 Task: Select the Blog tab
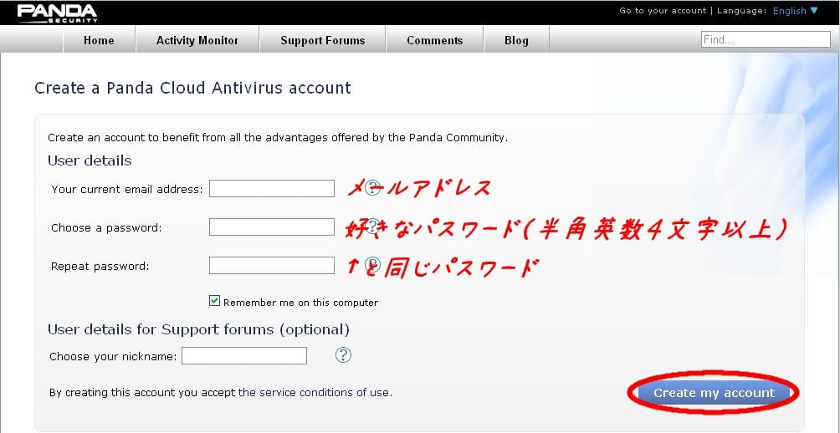pos(516,40)
